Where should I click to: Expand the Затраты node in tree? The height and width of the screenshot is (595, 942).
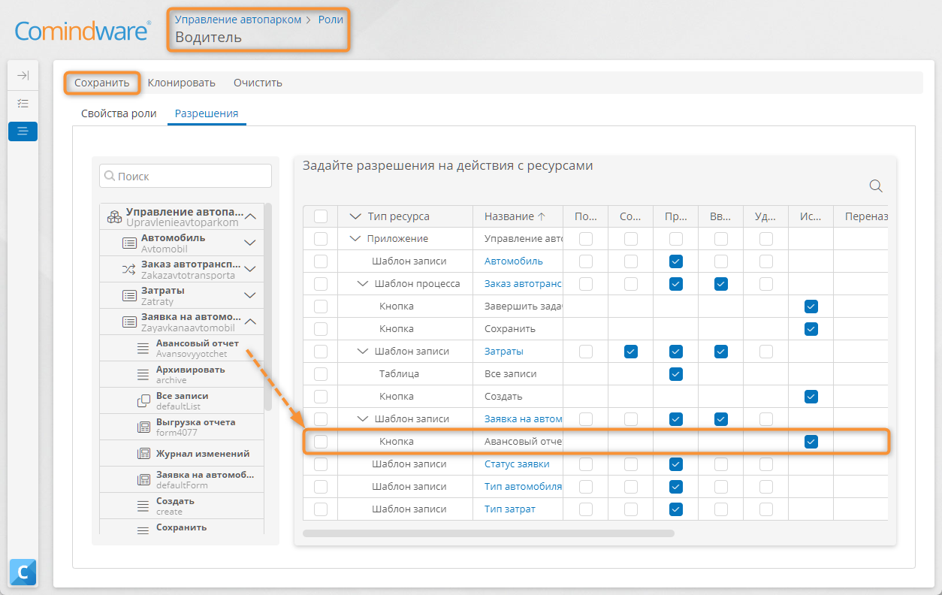(250, 295)
